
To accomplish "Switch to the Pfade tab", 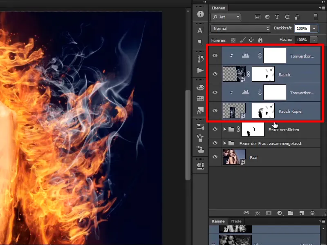I will coord(236,221).
